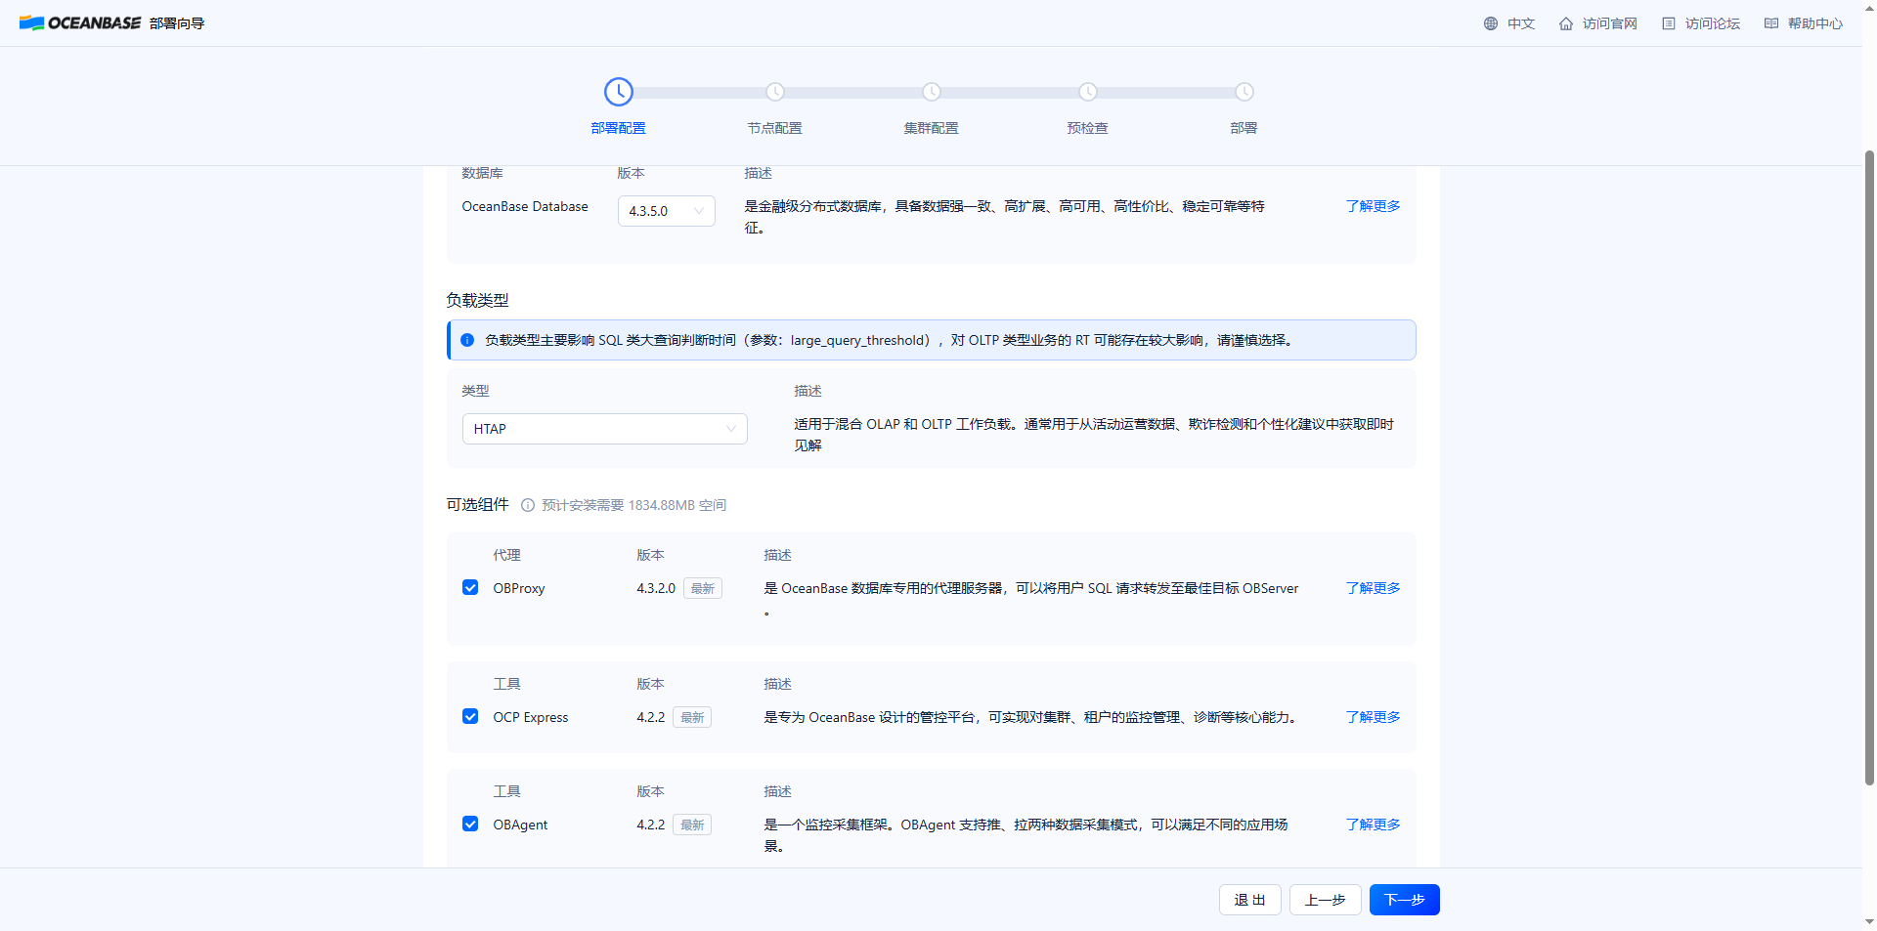Click the globe icon next to 中文
The image size is (1877, 931).
click(x=1493, y=22)
